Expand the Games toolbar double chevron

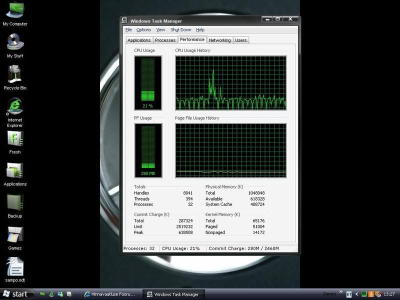click(341, 292)
